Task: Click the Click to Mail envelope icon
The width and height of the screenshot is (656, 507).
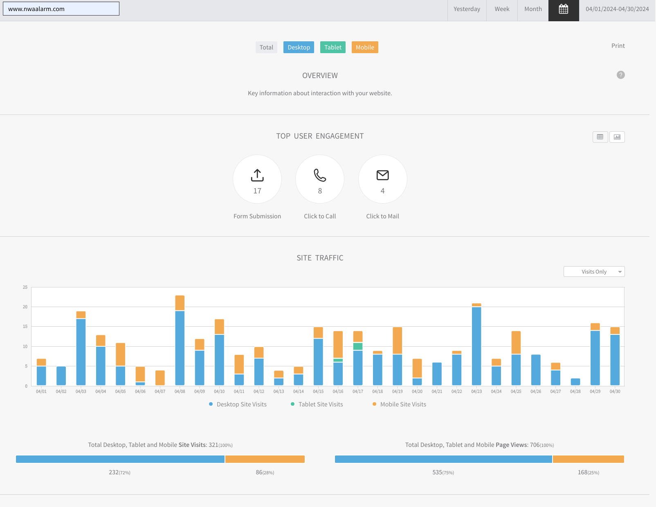Action: [382, 175]
